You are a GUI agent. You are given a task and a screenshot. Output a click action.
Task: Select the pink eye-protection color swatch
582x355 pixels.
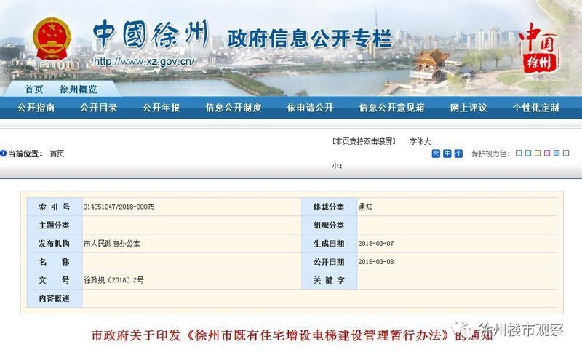pos(547,153)
